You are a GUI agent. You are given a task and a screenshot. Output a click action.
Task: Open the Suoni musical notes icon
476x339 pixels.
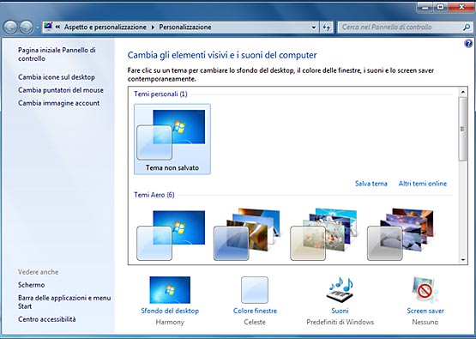click(x=340, y=290)
